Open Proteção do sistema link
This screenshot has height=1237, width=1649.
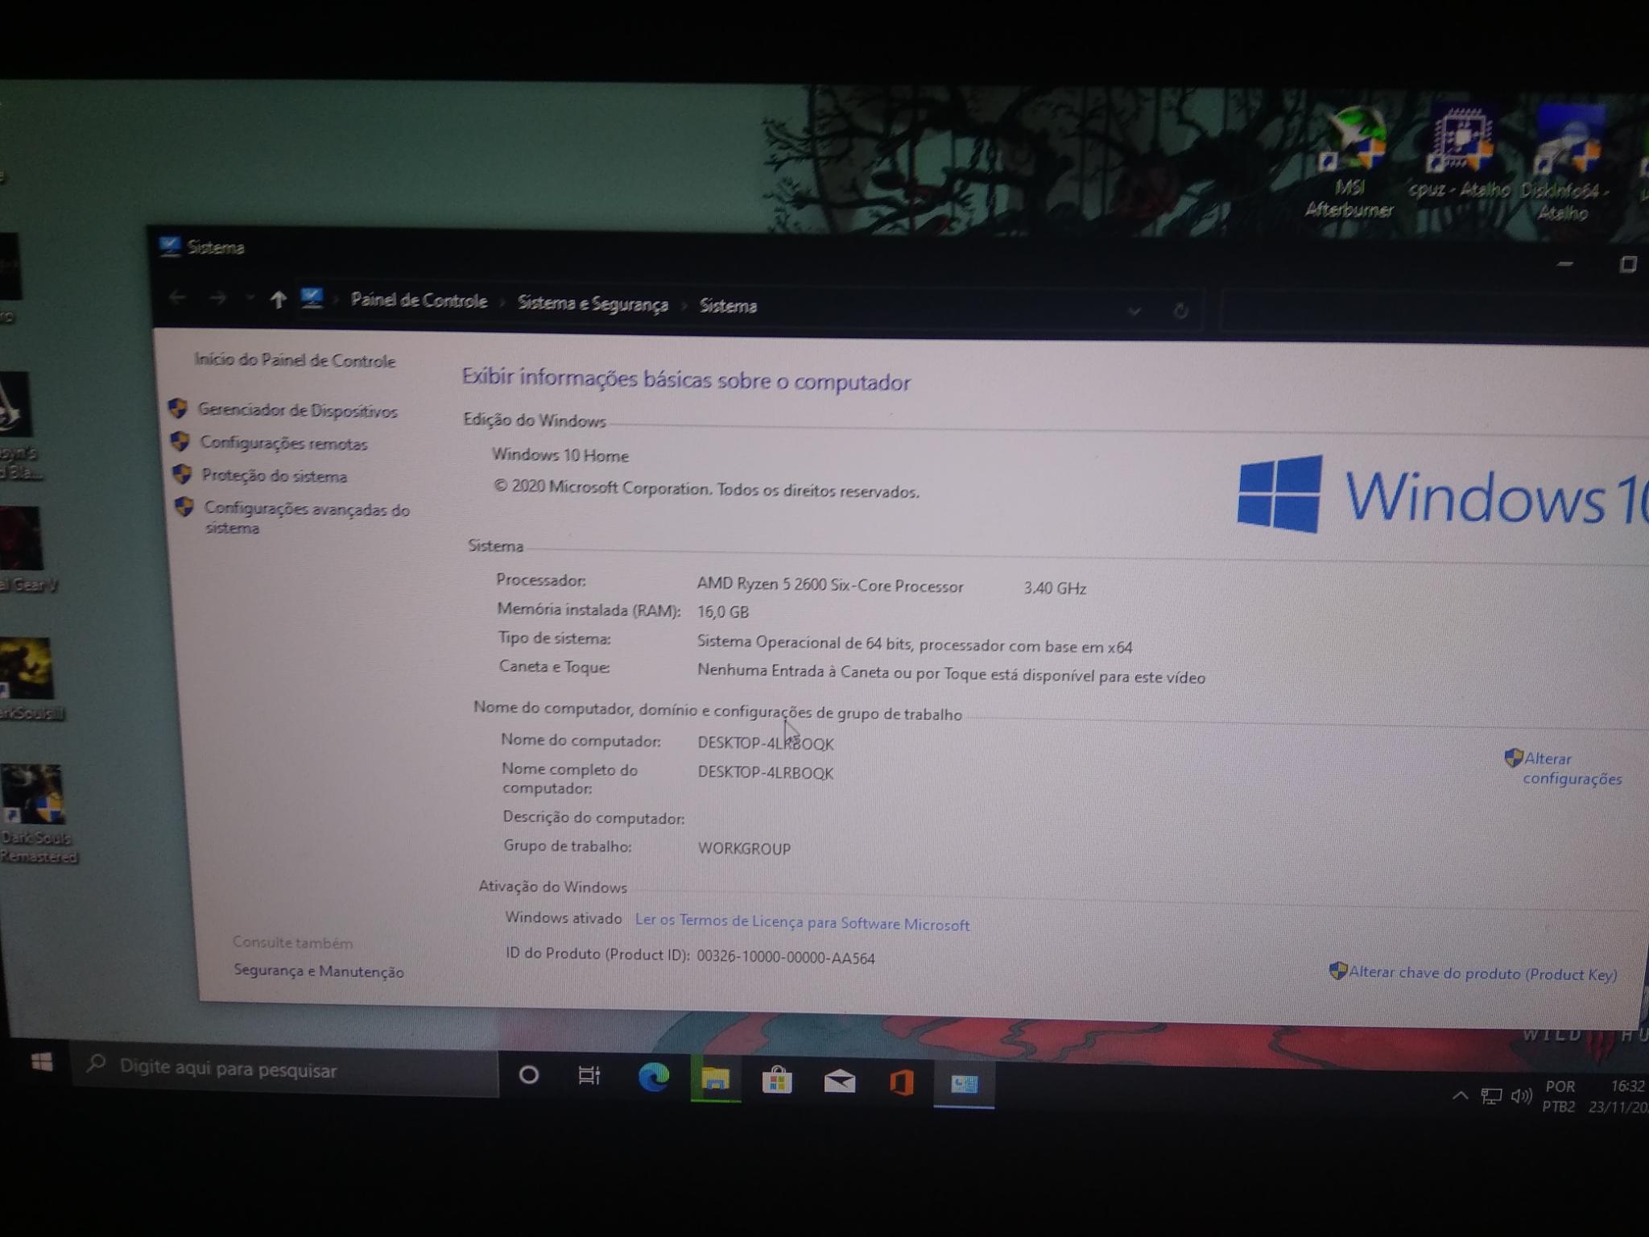(x=274, y=476)
